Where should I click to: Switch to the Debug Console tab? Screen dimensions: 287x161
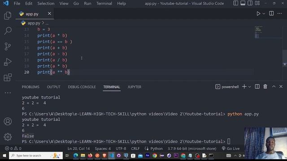[x=82, y=87]
